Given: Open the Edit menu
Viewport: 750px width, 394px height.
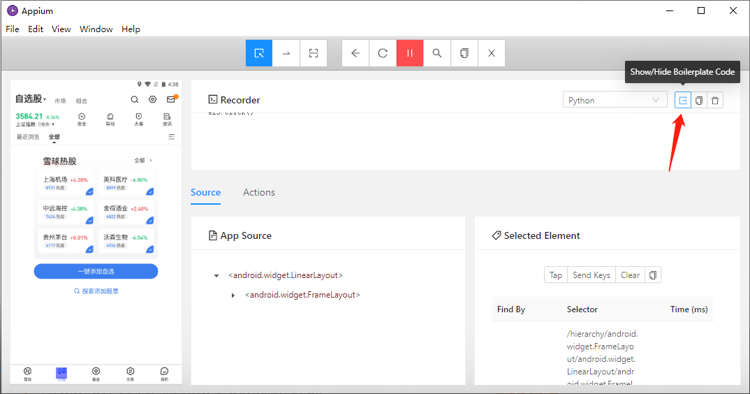Looking at the screenshot, I should pos(36,29).
